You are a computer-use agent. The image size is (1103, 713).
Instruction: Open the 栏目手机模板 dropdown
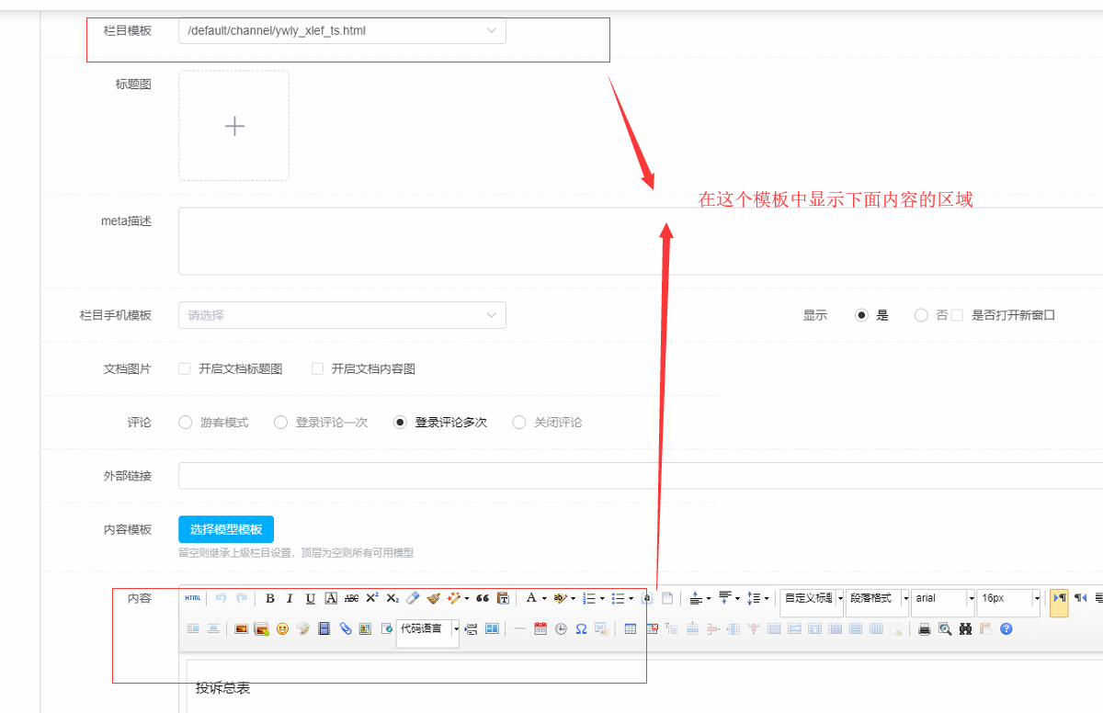tap(342, 315)
